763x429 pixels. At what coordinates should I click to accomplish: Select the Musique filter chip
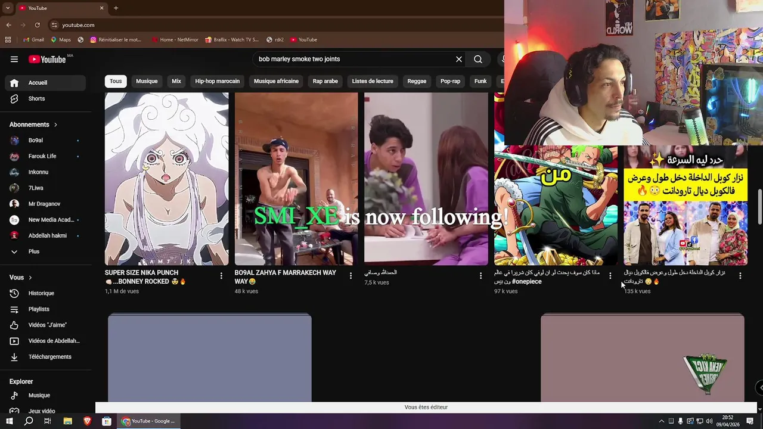(x=147, y=81)
